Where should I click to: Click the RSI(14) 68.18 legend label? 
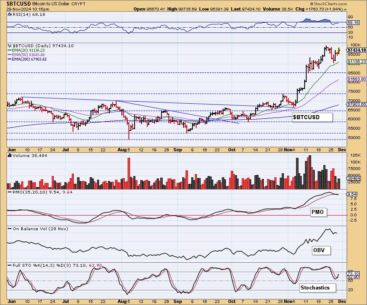29,14
